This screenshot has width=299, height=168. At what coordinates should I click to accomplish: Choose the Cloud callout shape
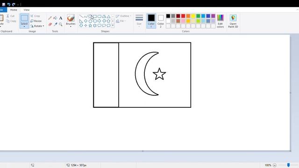(108, 25)
